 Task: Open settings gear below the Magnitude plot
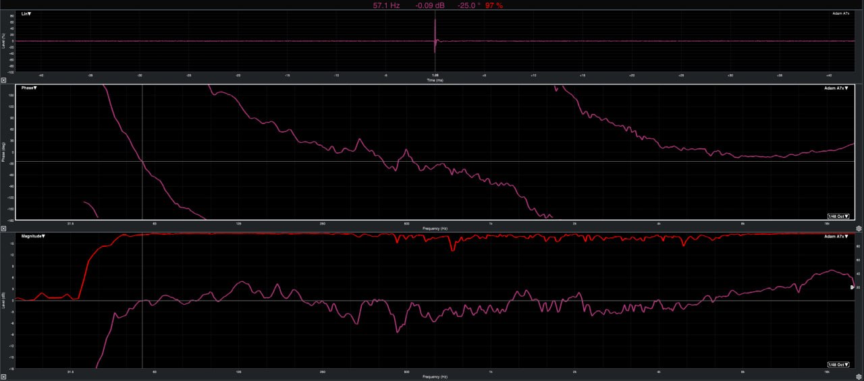pyautogui.click(x=859, y=376)
